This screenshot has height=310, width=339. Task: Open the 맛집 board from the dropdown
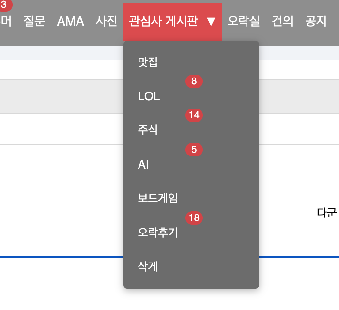tap(148, 62)
